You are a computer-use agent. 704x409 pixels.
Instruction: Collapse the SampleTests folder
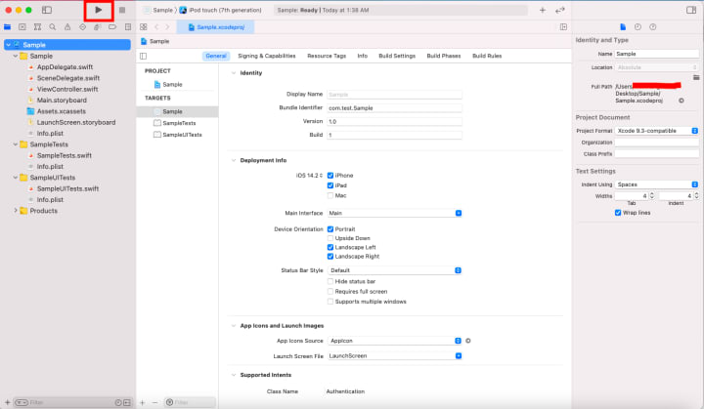(16, 144)
